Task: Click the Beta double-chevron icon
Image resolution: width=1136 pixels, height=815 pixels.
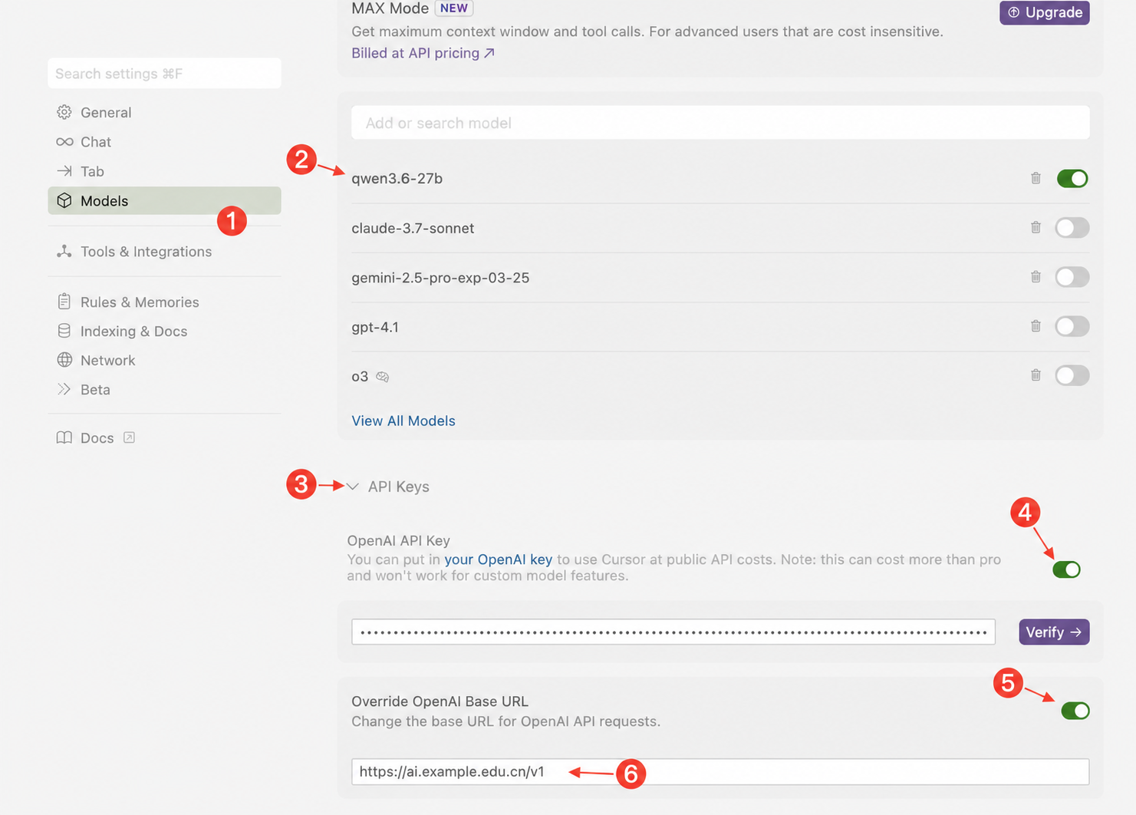Action: point(64,389)
